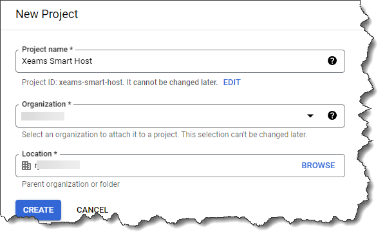Click the help icon beside Project name
This screenshot has height=241, width=387.
tap(332, 61)
